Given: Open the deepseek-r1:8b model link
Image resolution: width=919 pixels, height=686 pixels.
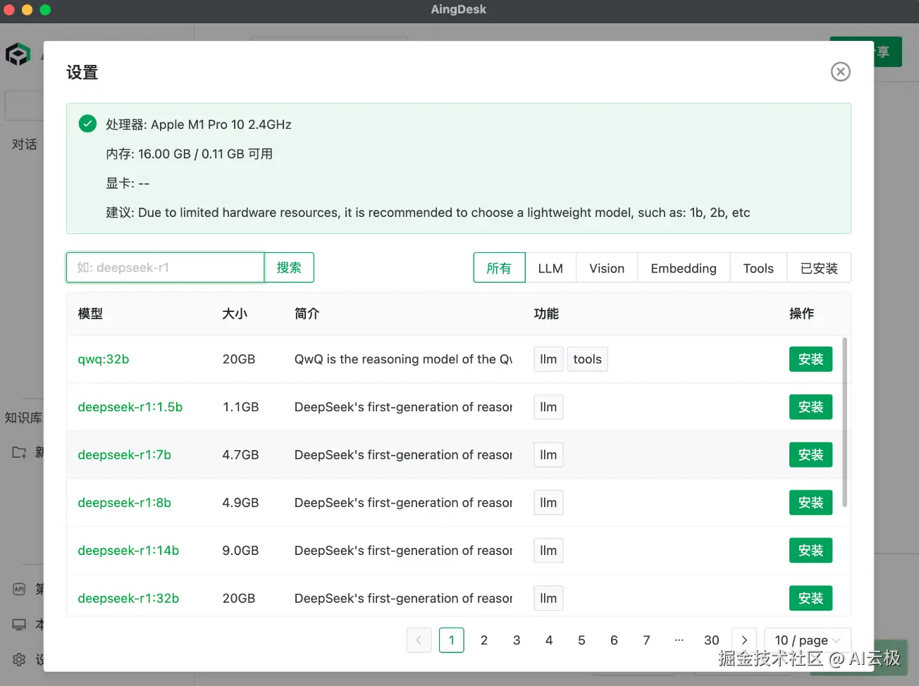Looking at the screenshot, I should [125, 503].
